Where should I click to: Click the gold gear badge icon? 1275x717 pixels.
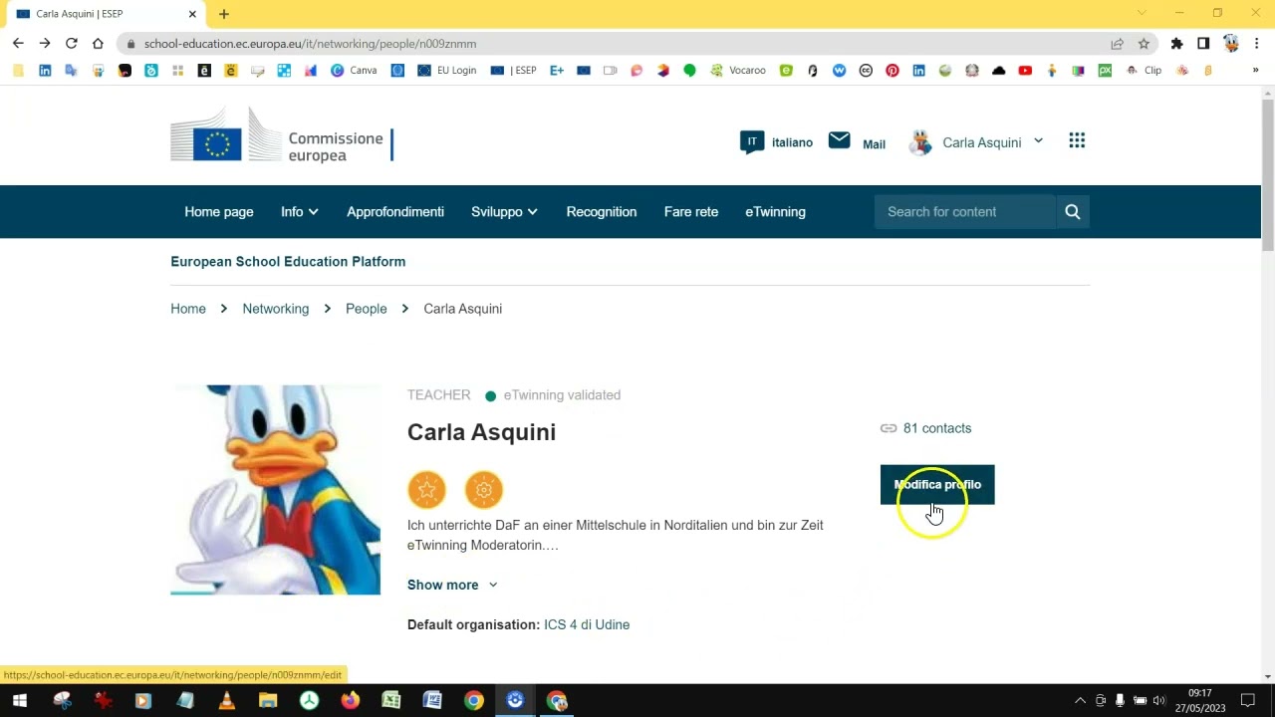pyautogui.click(x=484, y=489)
